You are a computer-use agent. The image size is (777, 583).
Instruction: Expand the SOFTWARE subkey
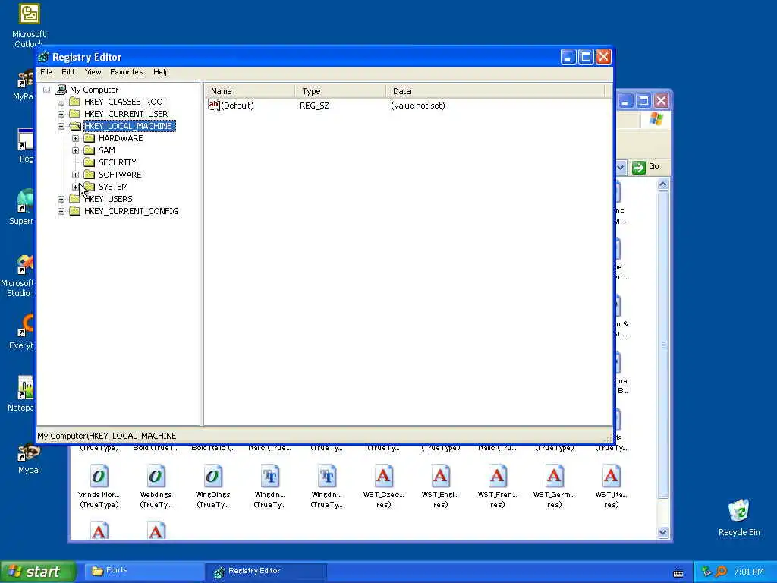75,175
